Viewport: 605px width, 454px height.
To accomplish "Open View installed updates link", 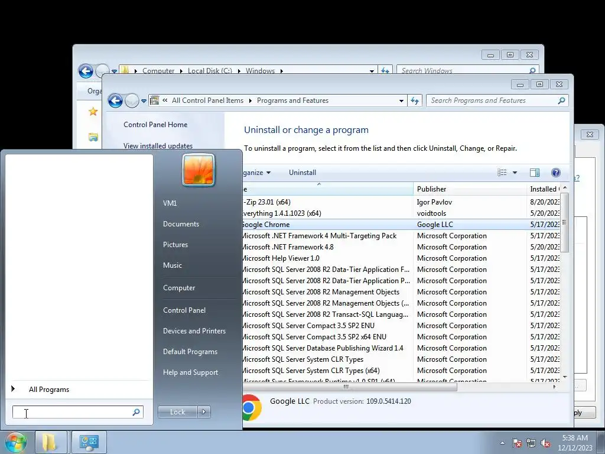I will 158,146.
